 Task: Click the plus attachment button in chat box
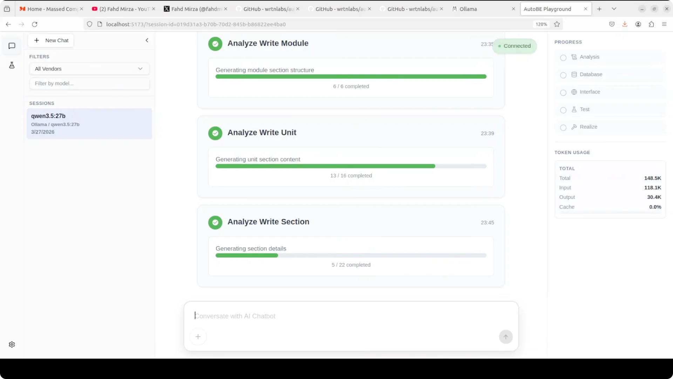click(198, 337)
